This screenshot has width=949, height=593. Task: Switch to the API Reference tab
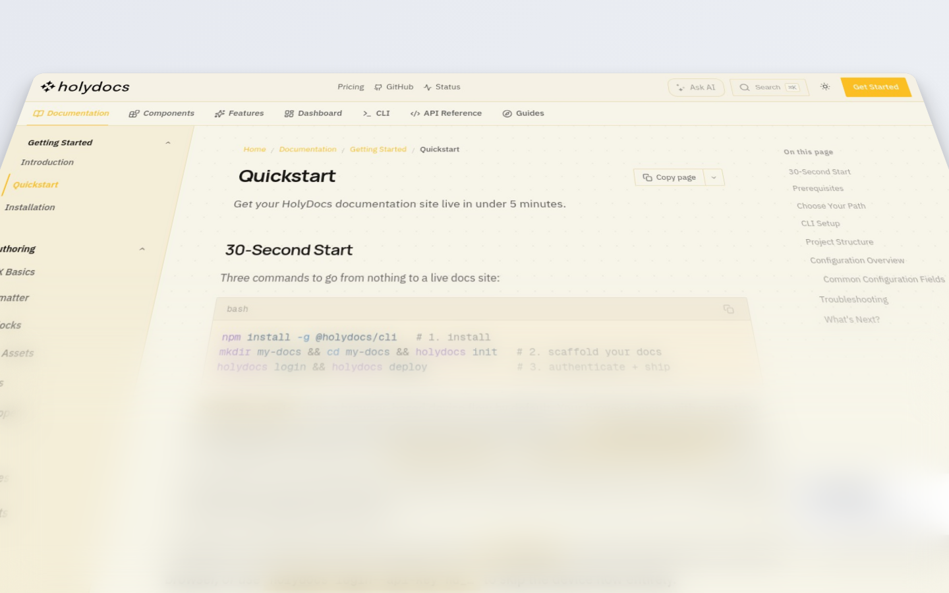pos(446,113)
